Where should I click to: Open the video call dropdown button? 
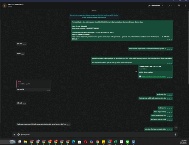[x=170, y=6]
